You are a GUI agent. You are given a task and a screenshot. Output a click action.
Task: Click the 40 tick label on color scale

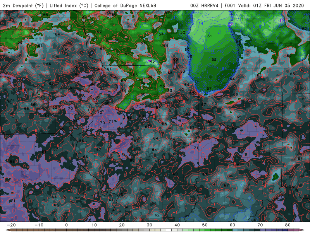177,225
